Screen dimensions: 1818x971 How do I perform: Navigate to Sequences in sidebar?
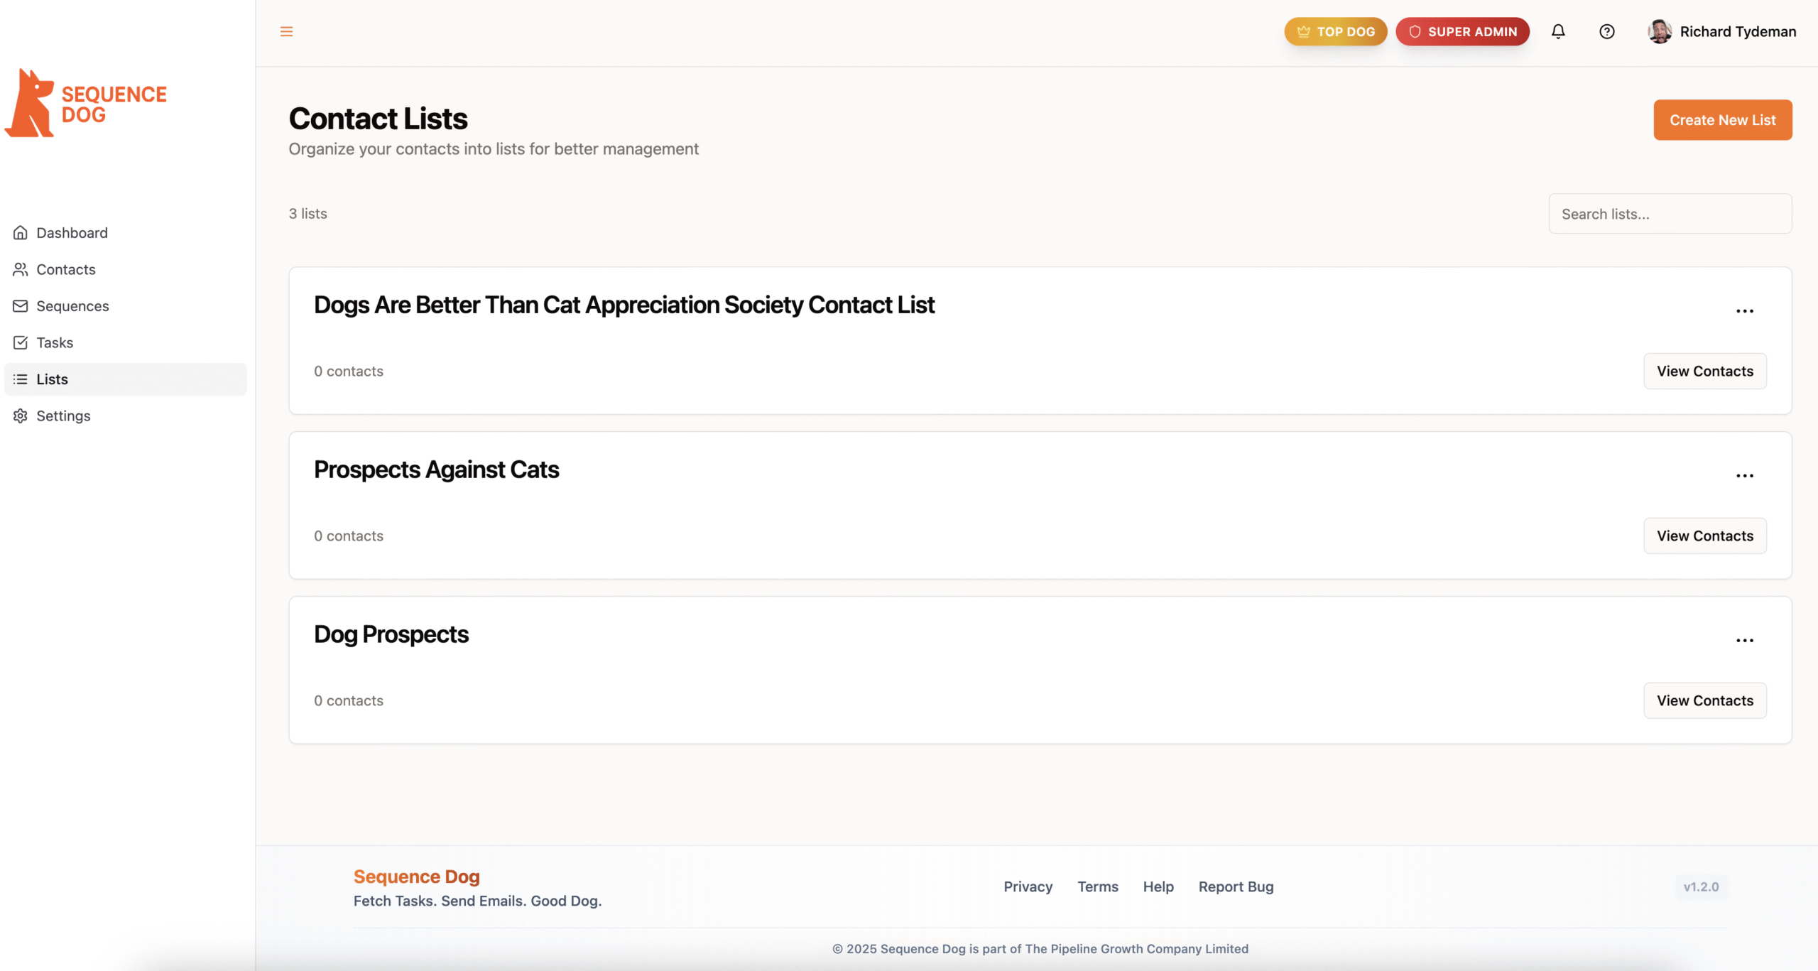126,306
